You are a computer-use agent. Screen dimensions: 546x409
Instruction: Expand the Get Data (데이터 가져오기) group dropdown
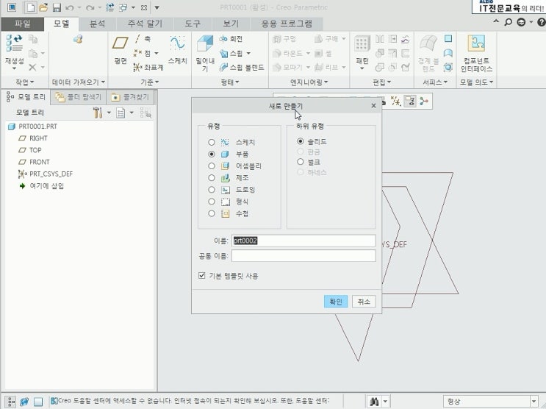tap(79, 82)
